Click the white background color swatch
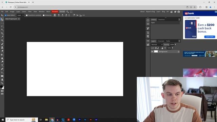Viewport: 217px width, 122px height. pyautogui.click(x=3, y=88)
